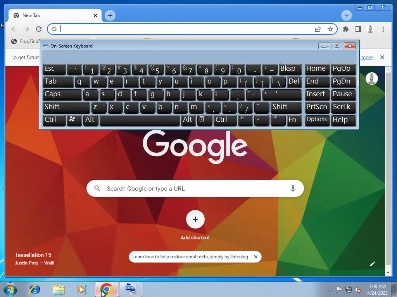
Task: Click the left arrow key on keyboard
Action: (245, 121)
